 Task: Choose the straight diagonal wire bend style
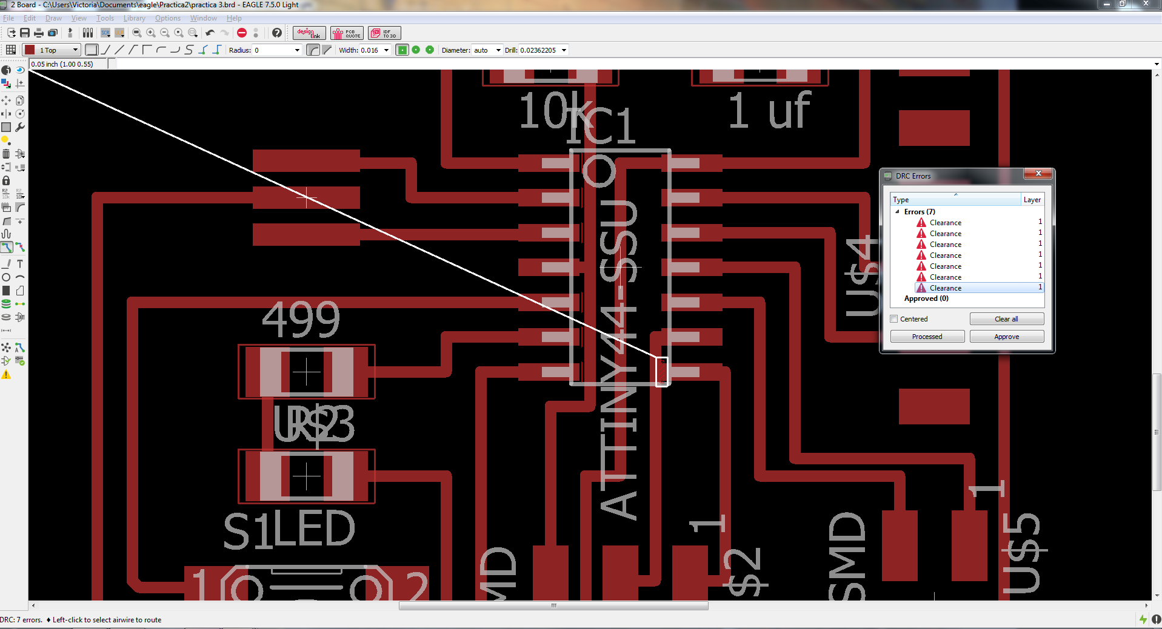(x=119, y=50)
